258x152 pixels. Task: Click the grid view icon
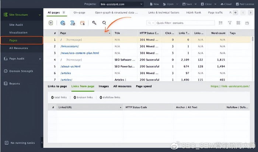(238, 23)
